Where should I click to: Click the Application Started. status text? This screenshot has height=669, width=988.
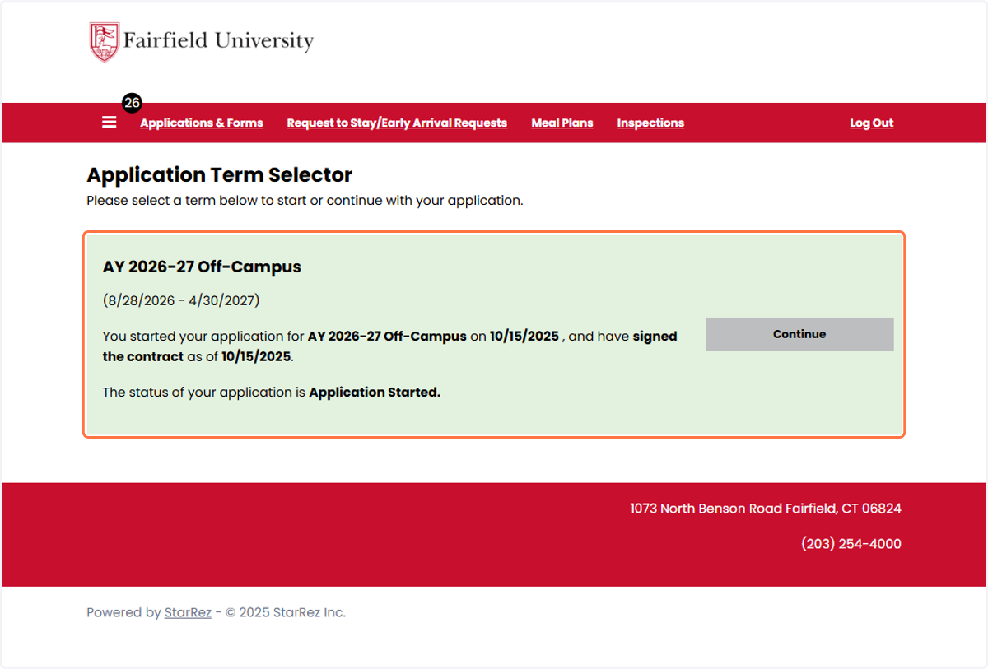[375, 392]
